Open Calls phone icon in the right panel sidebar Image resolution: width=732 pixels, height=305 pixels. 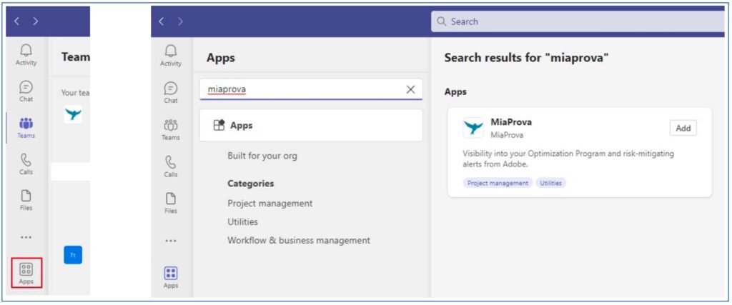click(x=170, y=166)
